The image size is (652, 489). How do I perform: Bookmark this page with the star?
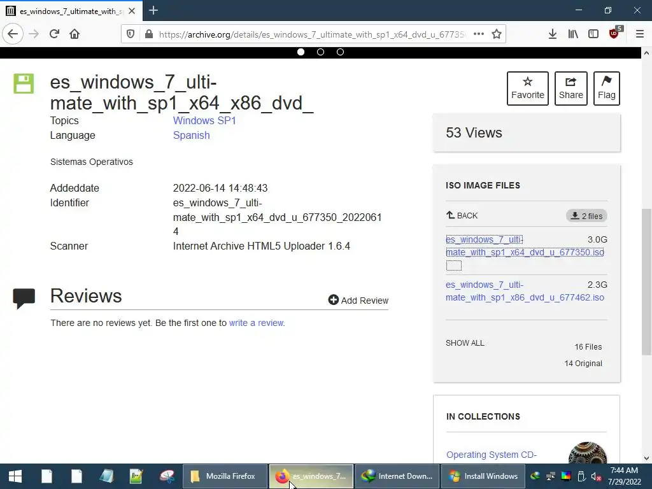[497, 34]
